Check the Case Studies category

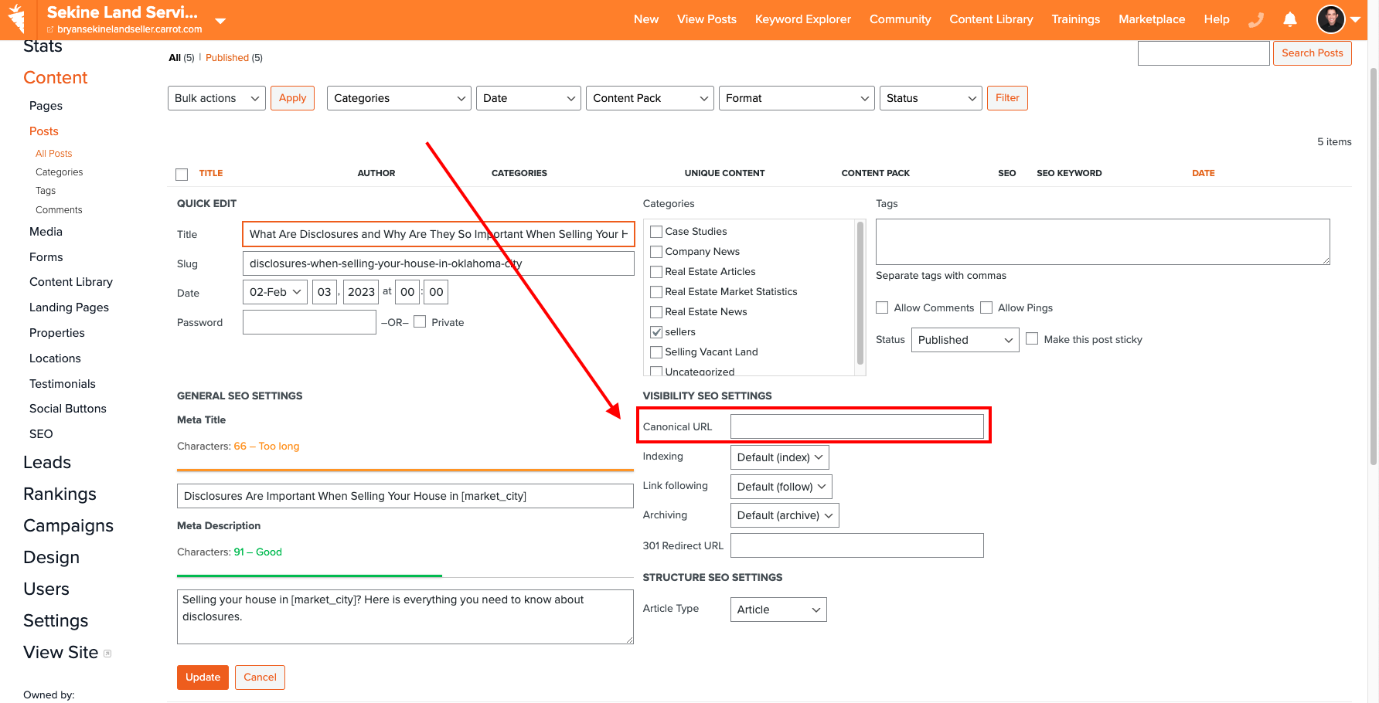point(656,232)
